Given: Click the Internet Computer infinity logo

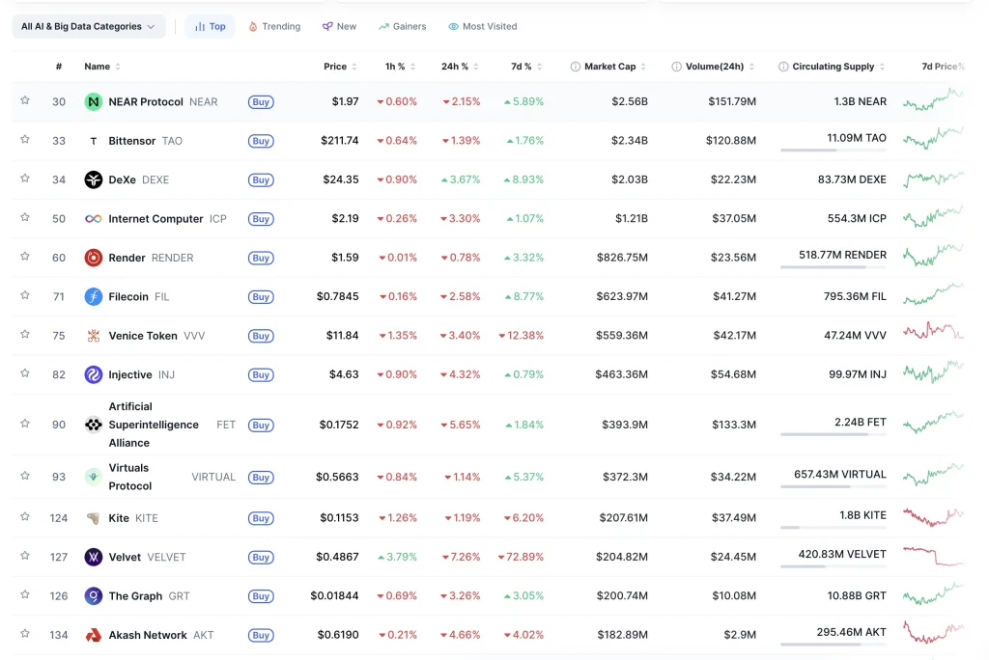Looking at the screenshot, I should click(94, 219).
